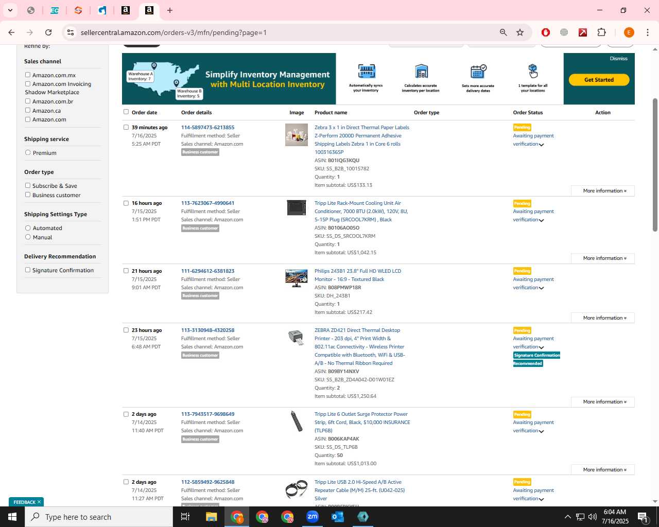Open Zebra Direct Thermal Paper Labels product
659x527 pixels.
tap(362, 139)
